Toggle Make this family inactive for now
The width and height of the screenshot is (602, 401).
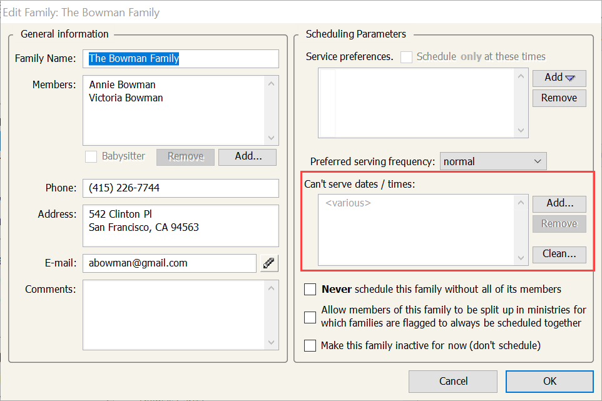pos(310,345)
